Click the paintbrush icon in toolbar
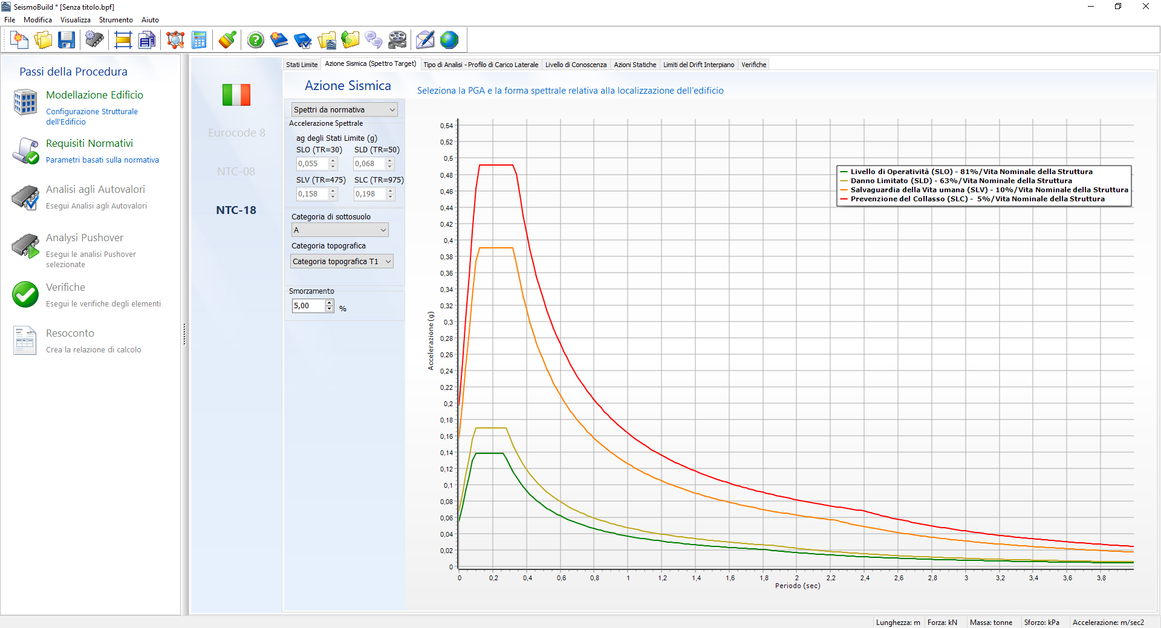The width and height of the screenshot is (1161, 628). (227, 40)
